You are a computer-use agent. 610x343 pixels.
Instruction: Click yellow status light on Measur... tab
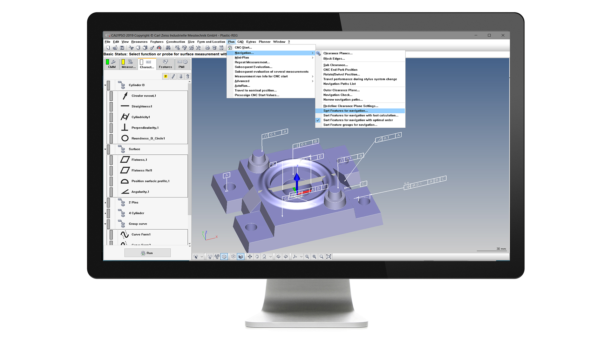123,62
